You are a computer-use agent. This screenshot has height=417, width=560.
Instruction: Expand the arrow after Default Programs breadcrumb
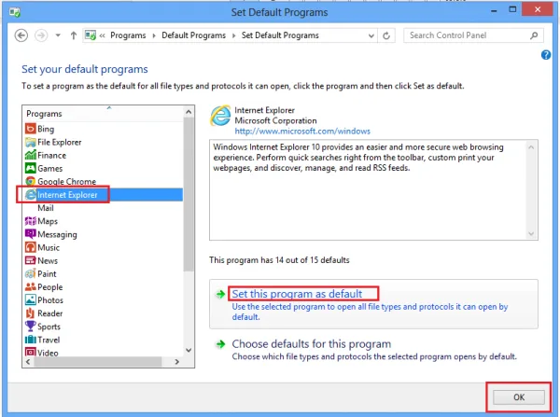[234, 35]
